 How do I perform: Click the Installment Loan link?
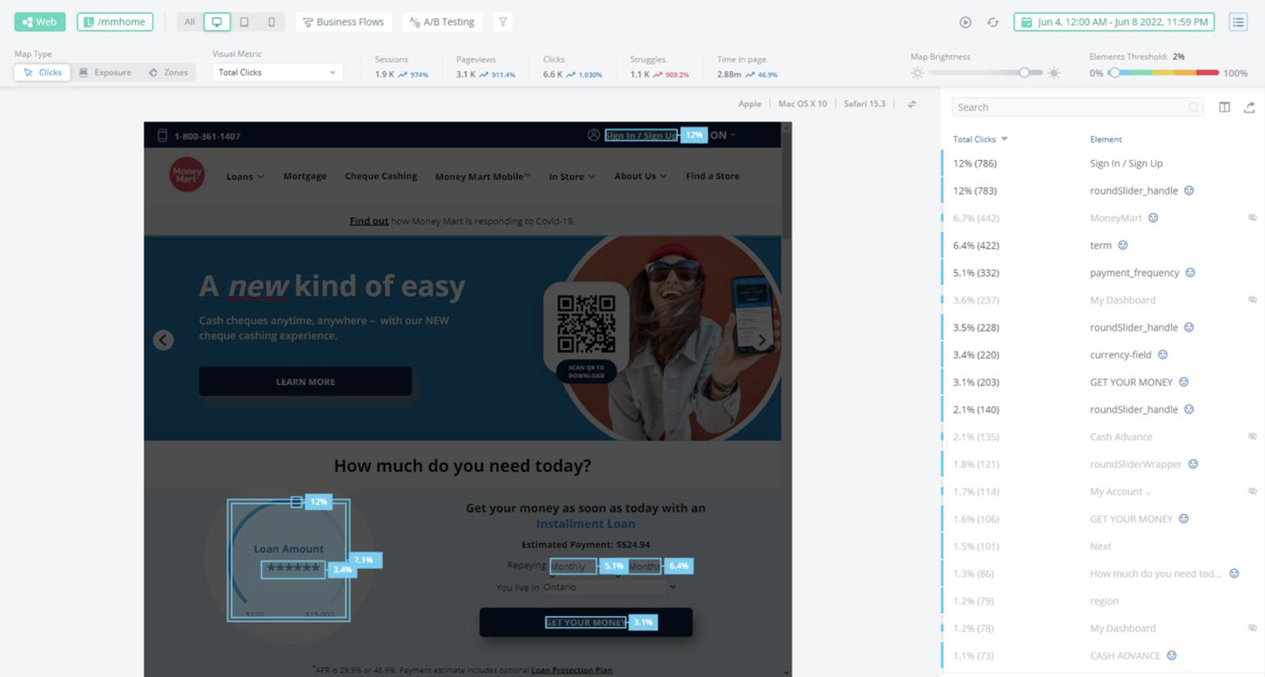[585, 524]
